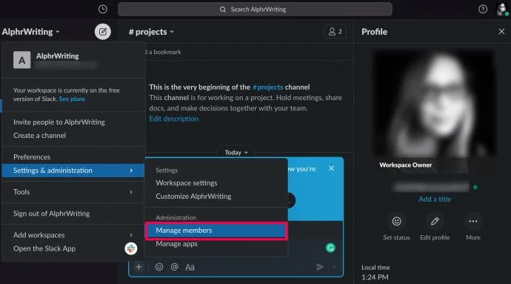Click the Profile panel heading

point(375,32)
